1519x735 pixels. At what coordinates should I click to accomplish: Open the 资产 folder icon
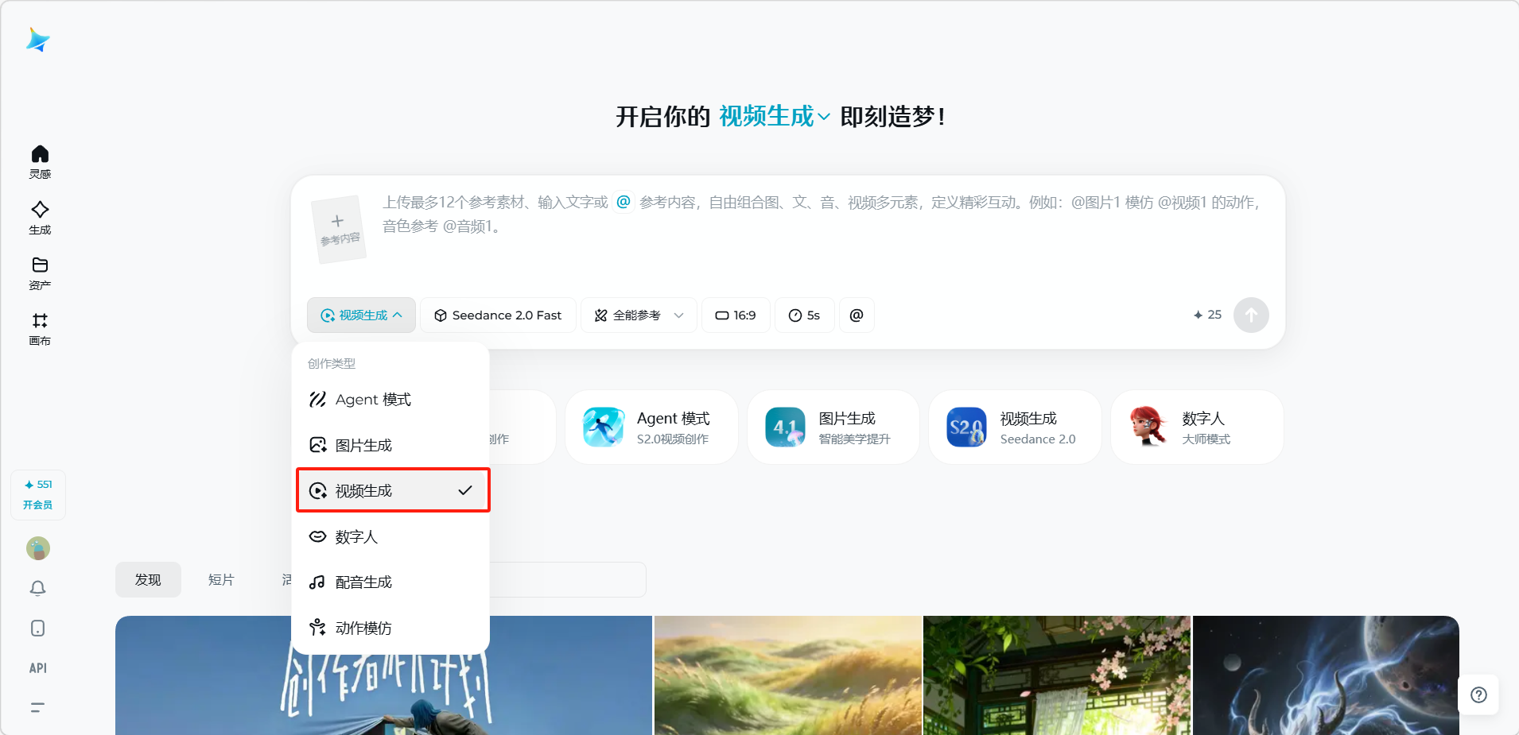[40, 273]
